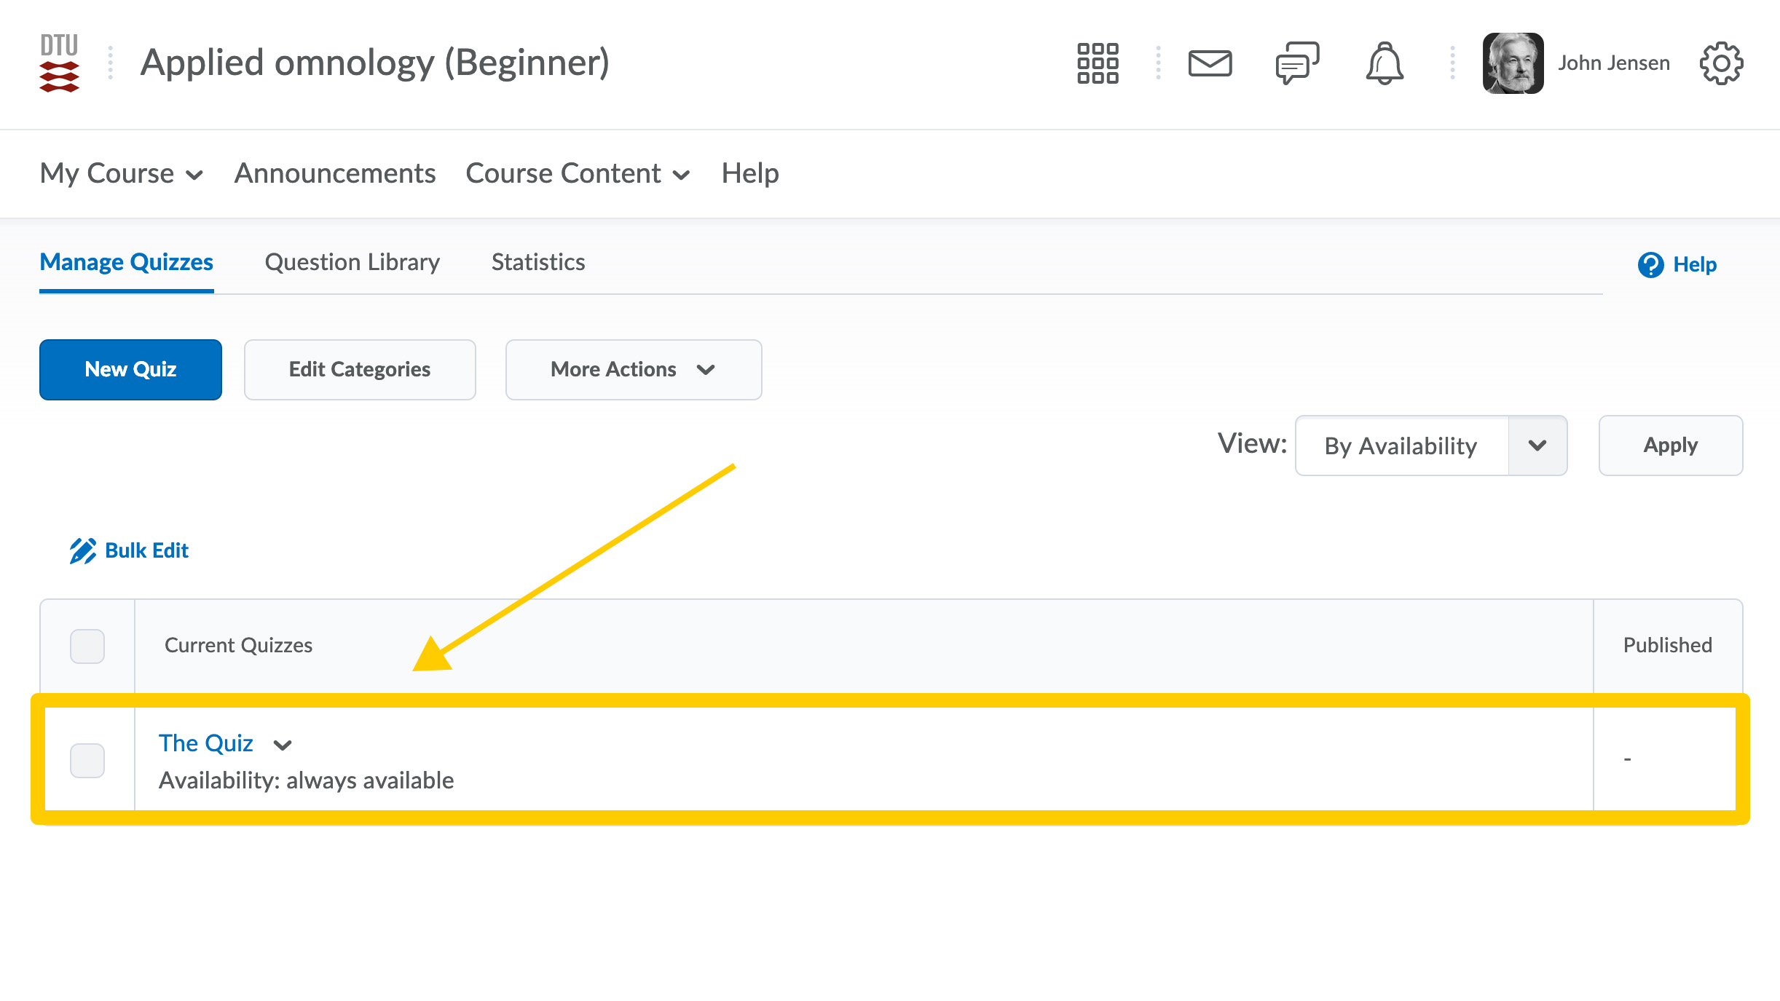Screen dimensions: 1780x1001
Task: Click the Bulk Edit pencil icon
Action: (x=83, y=551)
